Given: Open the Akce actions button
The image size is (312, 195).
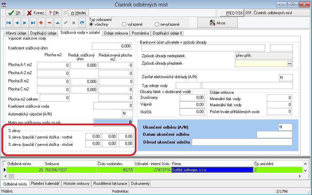Looking at the screenshot, I should (x=218, y=23).
